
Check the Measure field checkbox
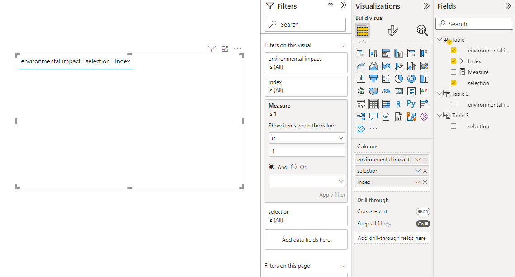coord(454,72)
